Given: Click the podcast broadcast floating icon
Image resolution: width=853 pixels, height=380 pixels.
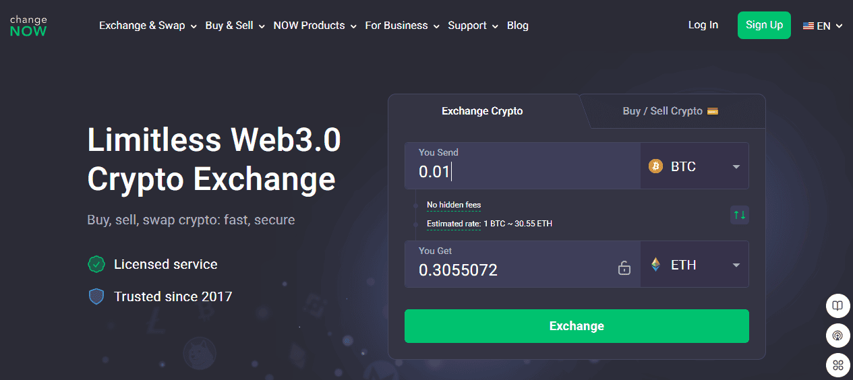Looking at the screenshot, I should point(837,335).
